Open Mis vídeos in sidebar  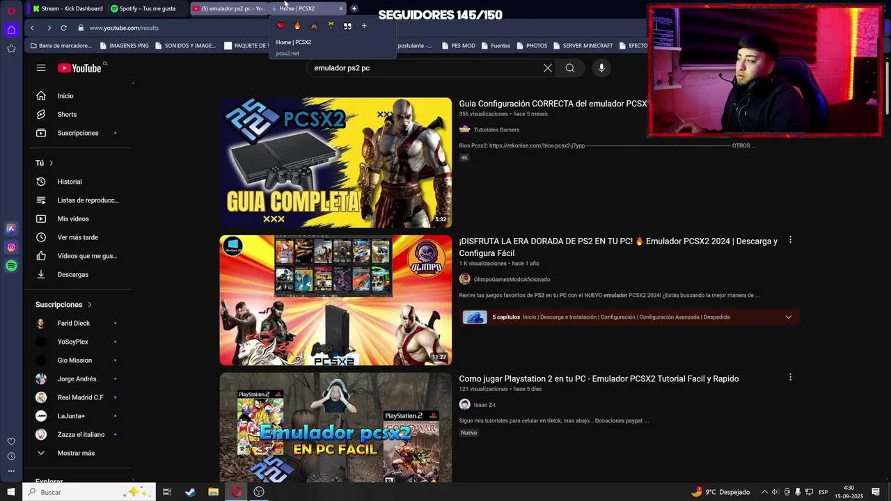pos(78,218)
